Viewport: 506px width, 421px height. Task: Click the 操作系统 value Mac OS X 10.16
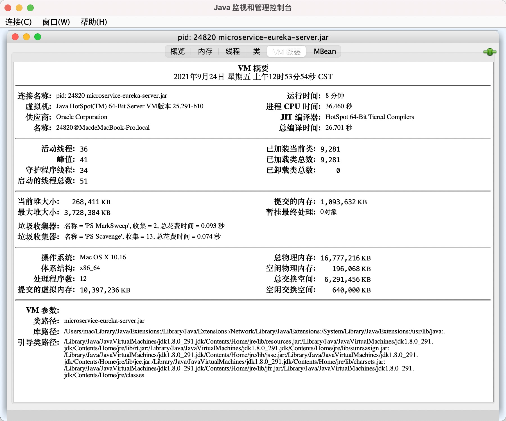pyautogui.click(x=103, y=257)
